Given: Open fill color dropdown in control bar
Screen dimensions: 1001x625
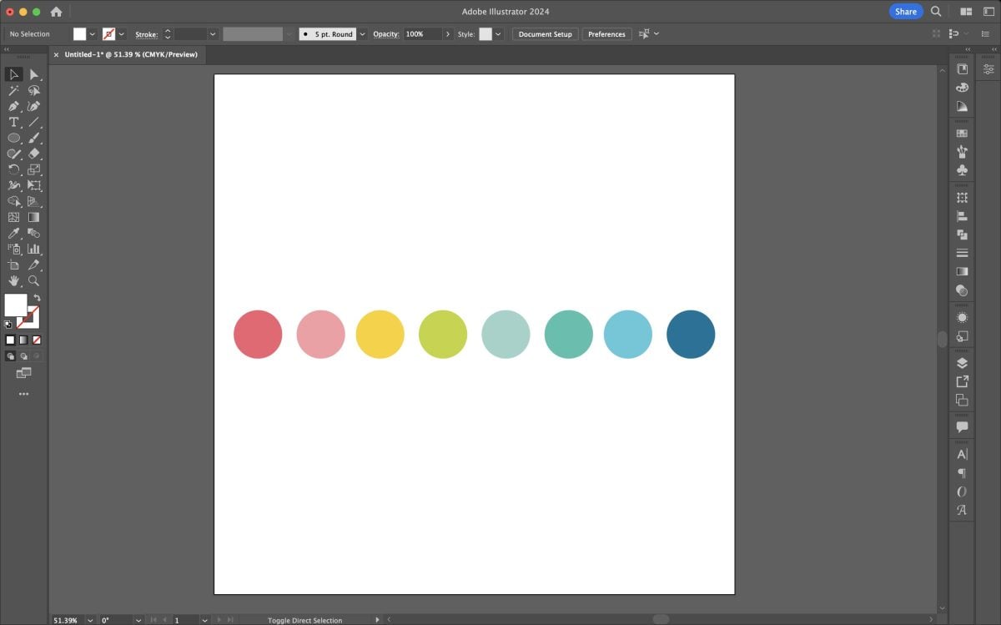Looking at the screenshot, I should click(92, 34).
